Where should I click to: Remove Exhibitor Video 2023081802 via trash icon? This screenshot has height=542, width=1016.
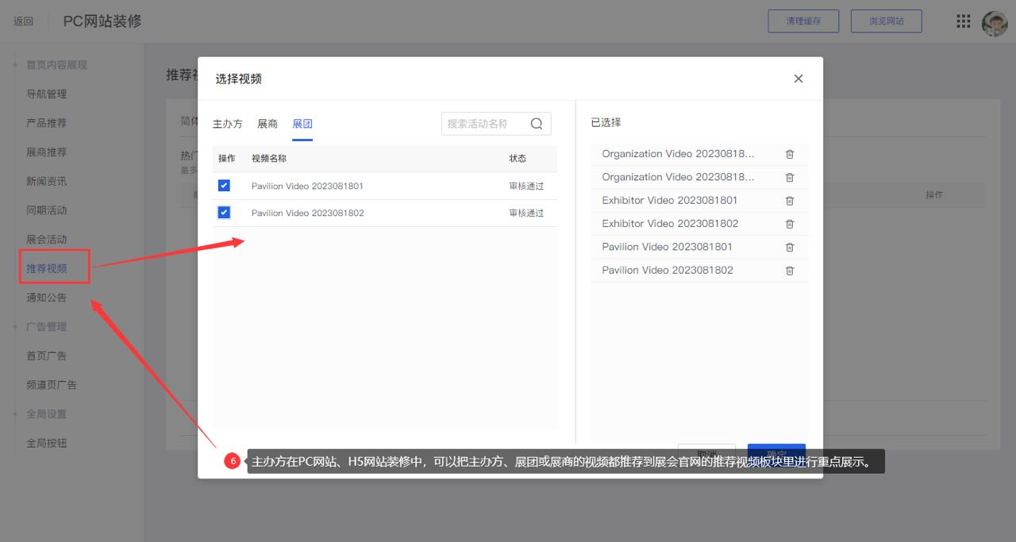point(789,224)
